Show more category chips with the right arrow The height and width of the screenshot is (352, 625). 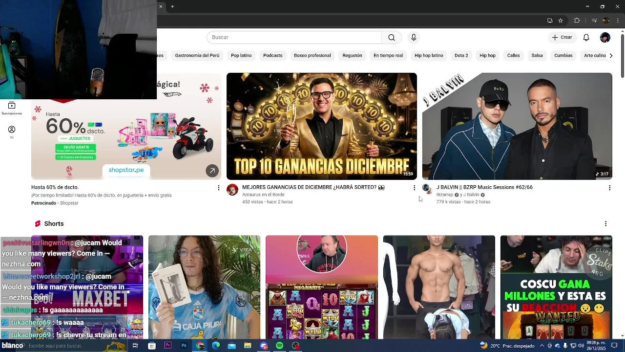[611, 56]
